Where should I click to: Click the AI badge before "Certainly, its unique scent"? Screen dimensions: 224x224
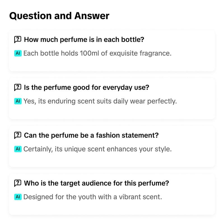tap(18, 149)
